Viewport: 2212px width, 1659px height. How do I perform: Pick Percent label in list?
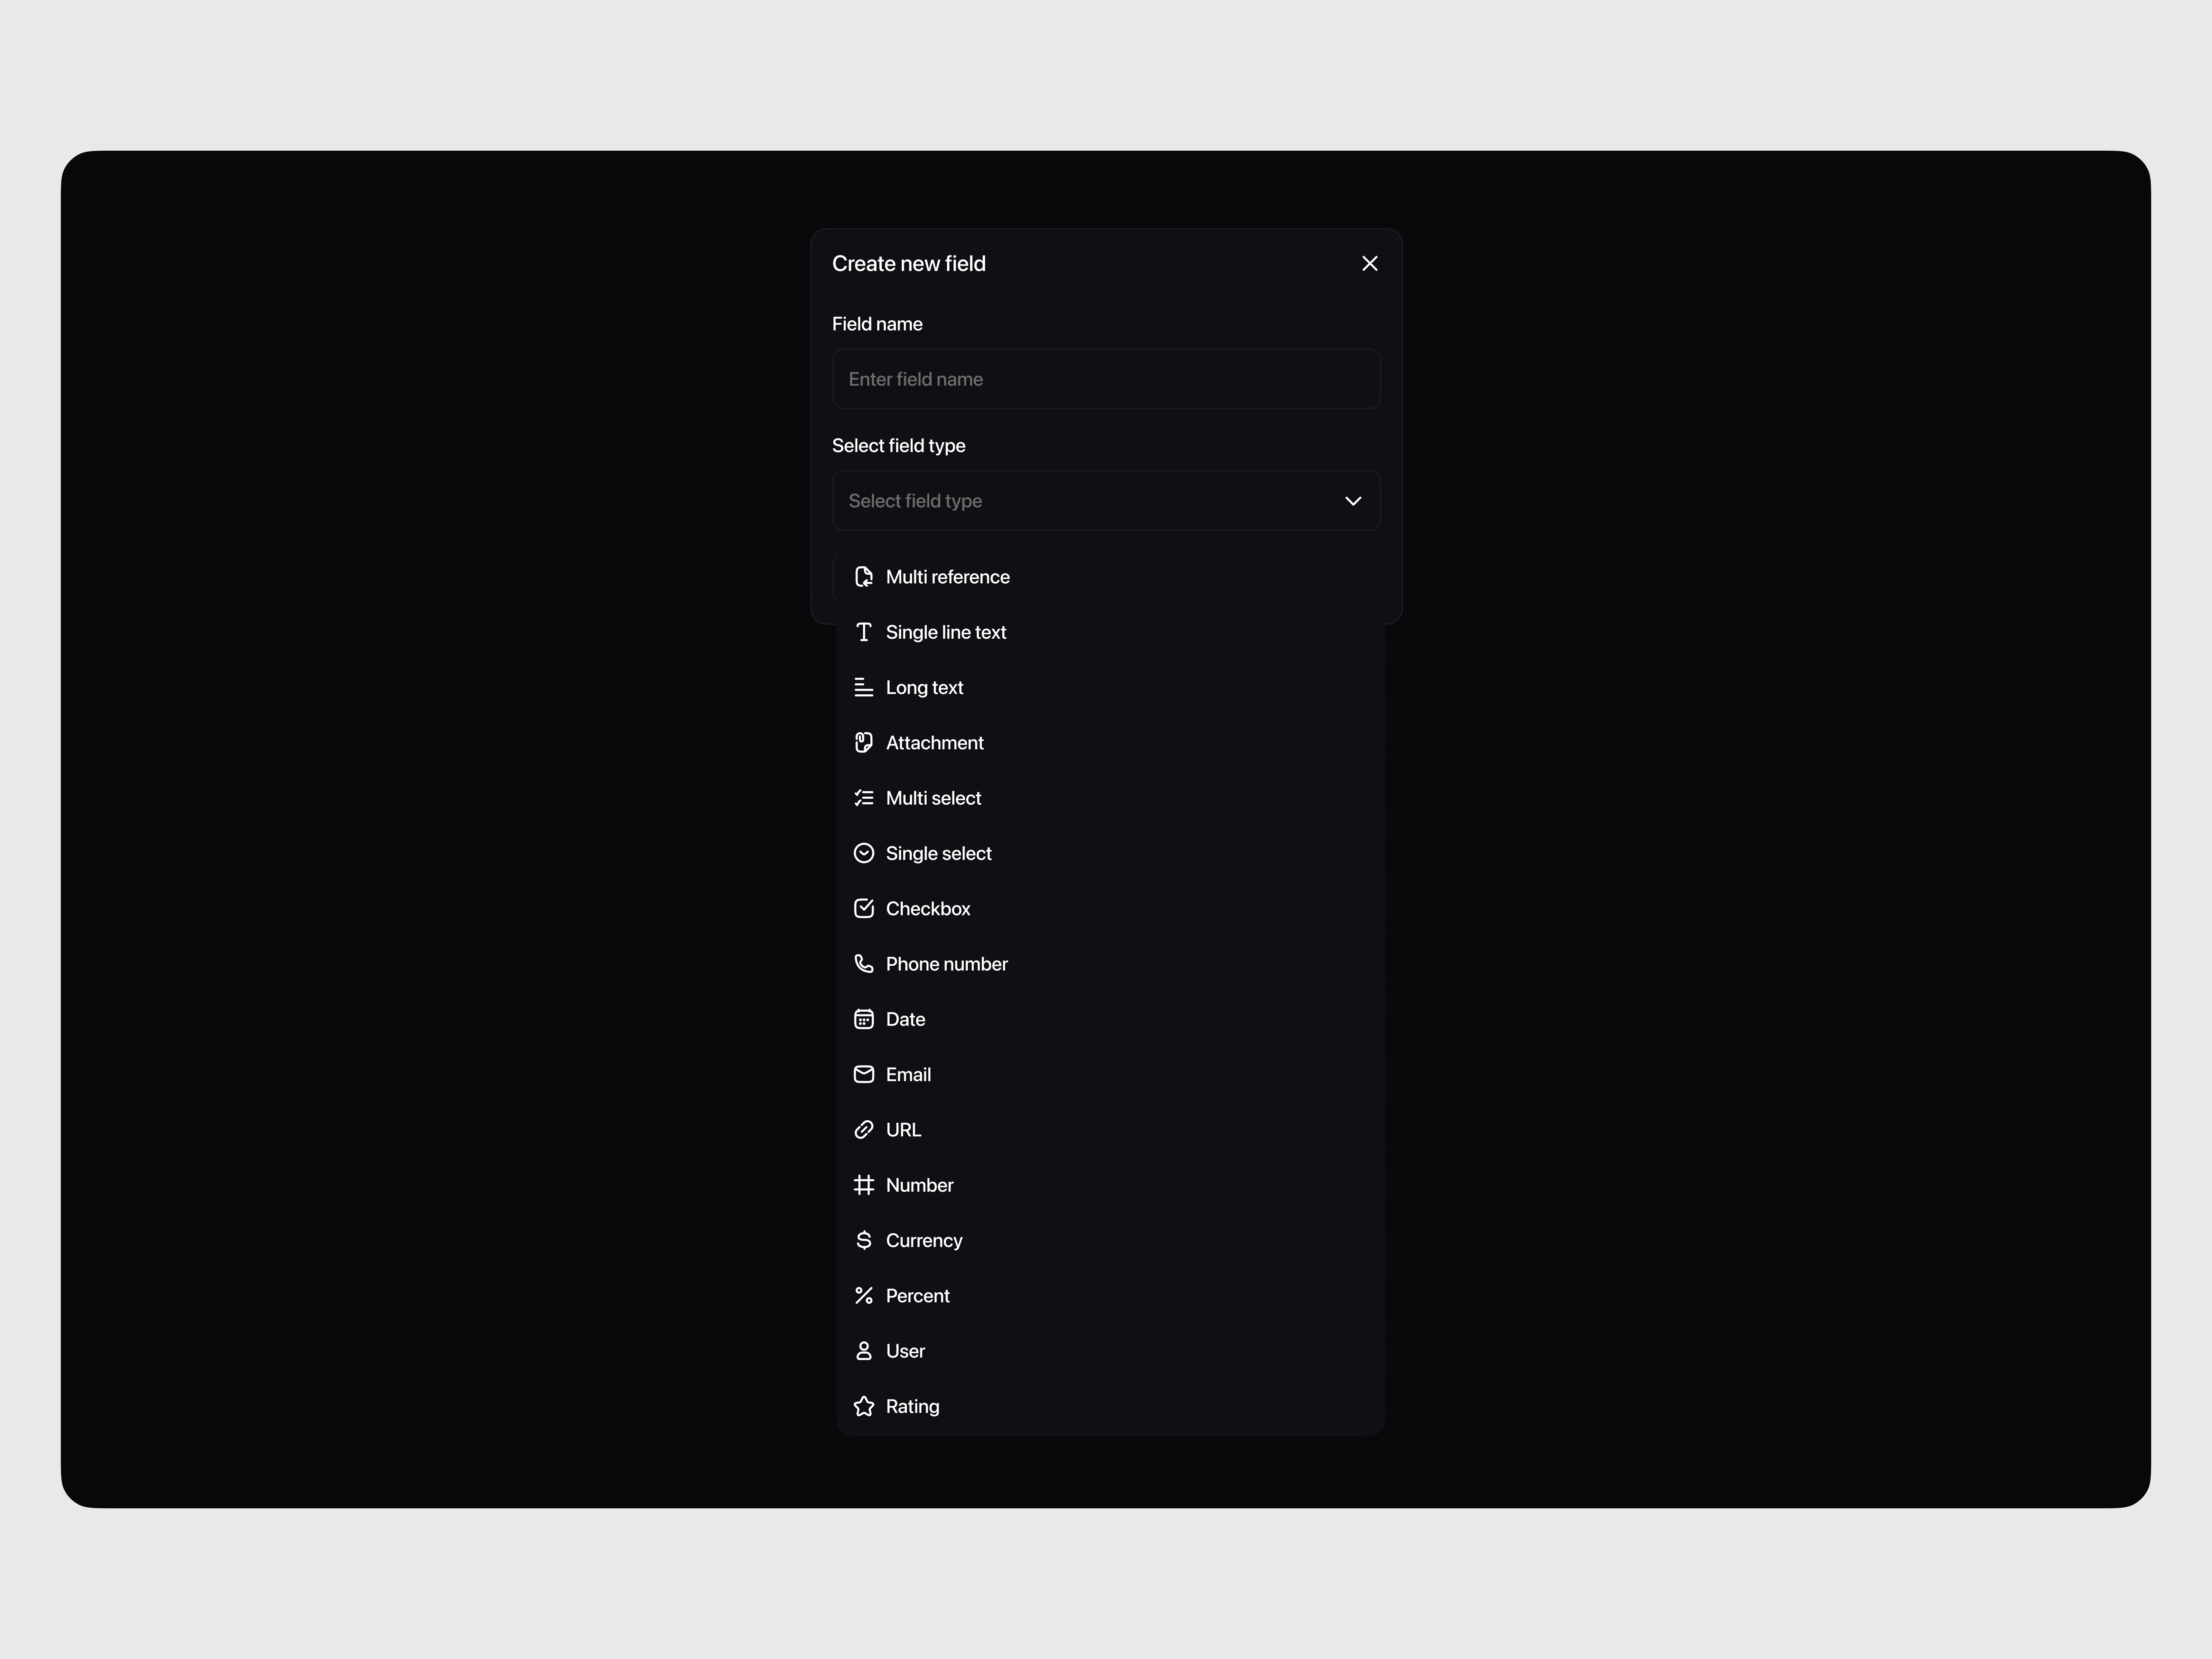pyautogui.click(x=918, y=1296)
